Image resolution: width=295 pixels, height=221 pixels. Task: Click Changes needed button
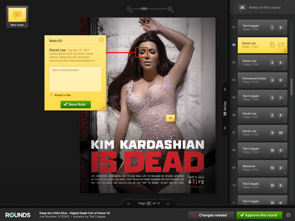(x=211, y=215)
